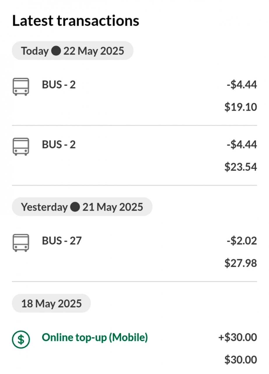Click bus icon of trip with $23.54 balance
Image resolution: width=269 pixels, height=374 pixels.
(21, 146)
